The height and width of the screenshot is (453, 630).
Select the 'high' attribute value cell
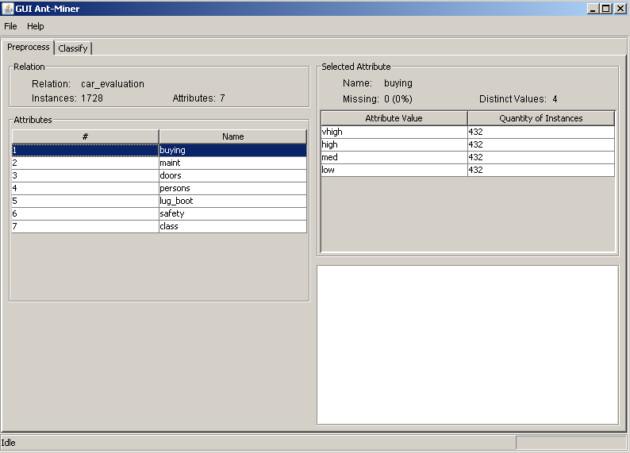point(394,144)
